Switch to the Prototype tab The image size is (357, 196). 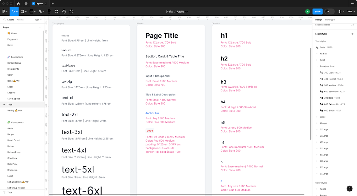[x=330, y=19]
